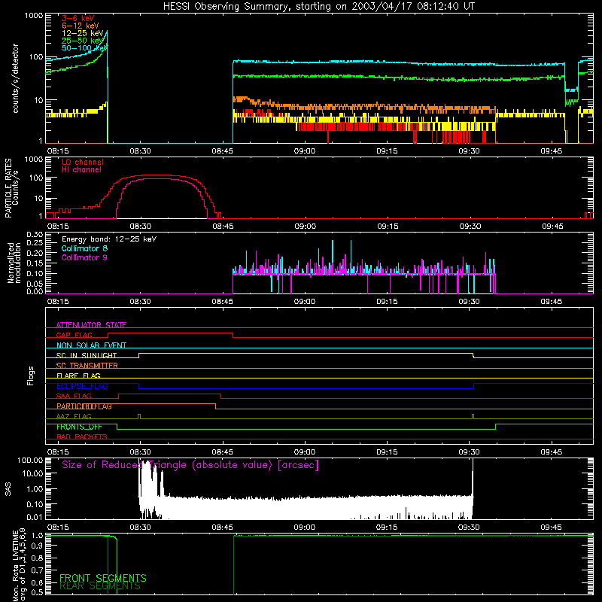Click the SAS axis label
The height and width of the screenshot is (602, 602).
[8, 489]
